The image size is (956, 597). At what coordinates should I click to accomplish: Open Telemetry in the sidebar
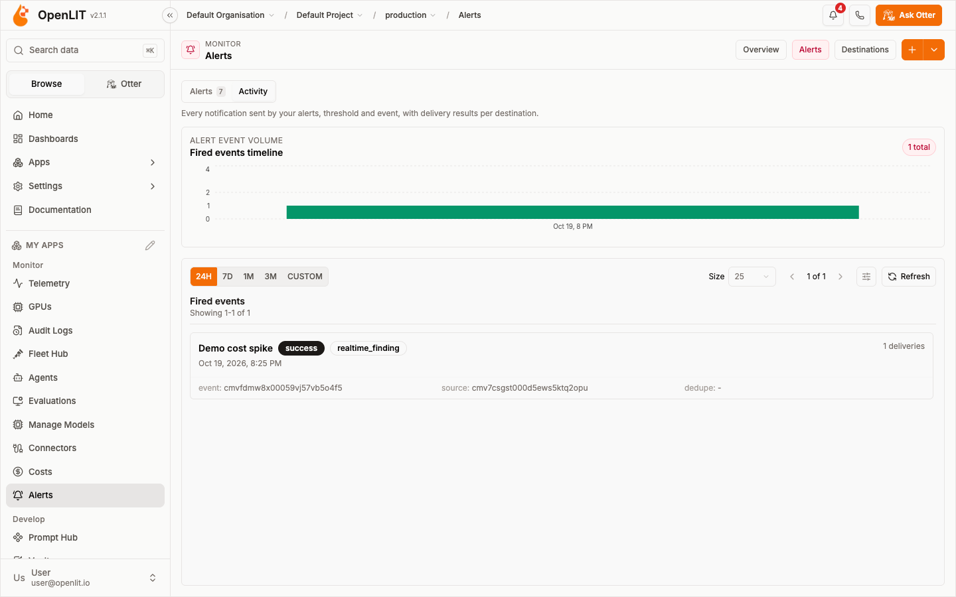[x=85, y=283]
